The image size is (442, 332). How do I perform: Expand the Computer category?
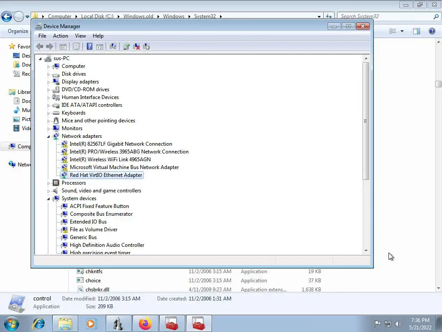[48, 67]
